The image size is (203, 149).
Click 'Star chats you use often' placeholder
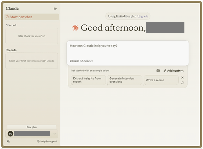32,36
